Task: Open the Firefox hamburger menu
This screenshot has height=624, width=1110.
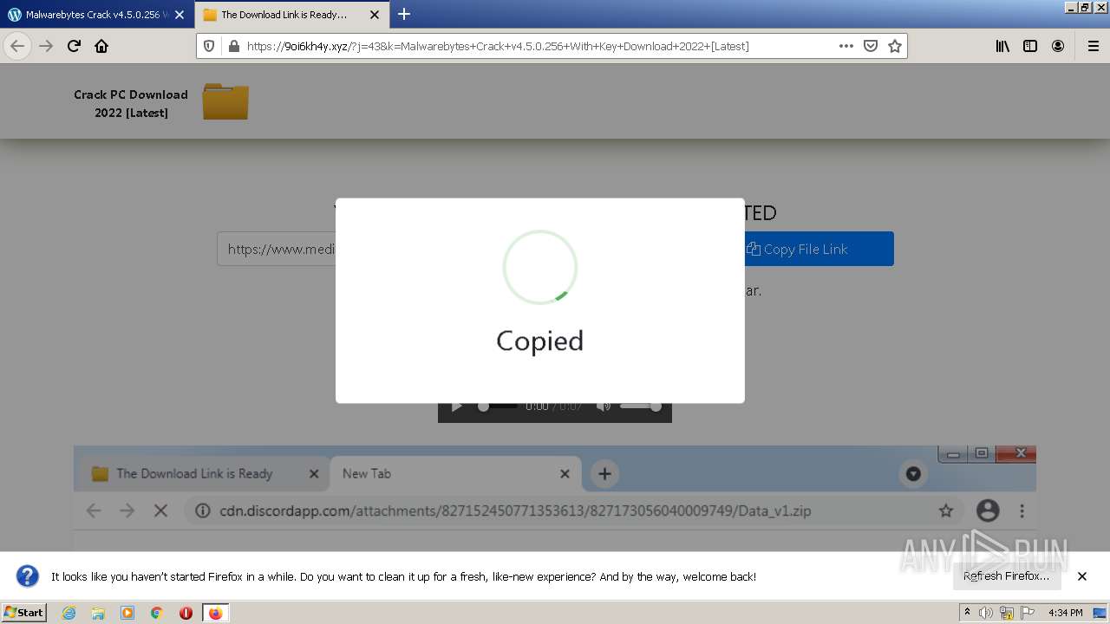Action: click(x=1093, y=46)
